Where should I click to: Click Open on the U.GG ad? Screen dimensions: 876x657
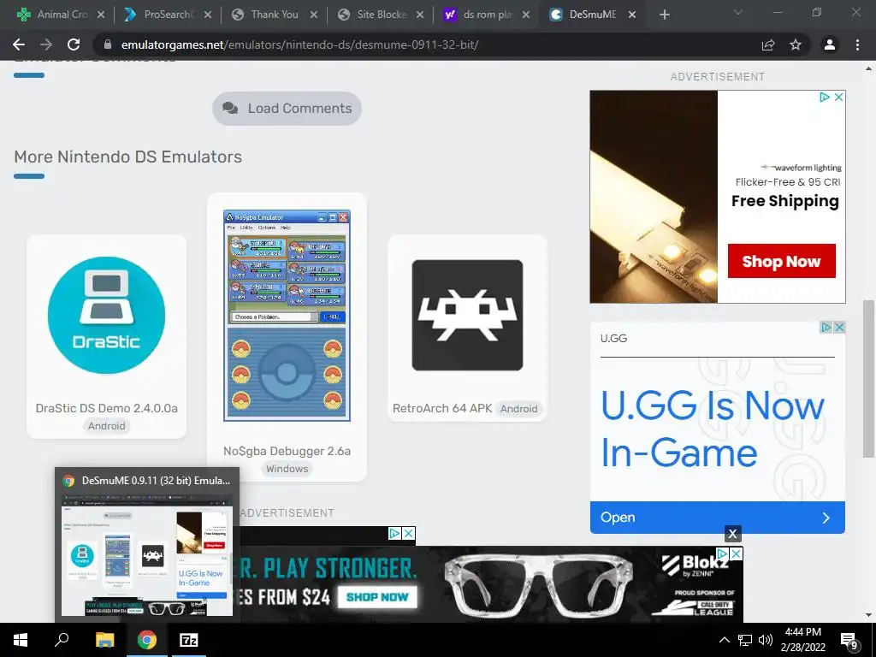click(718, 518)
